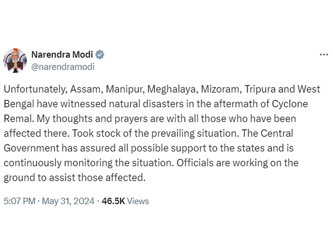Click the word Manipur in the tweet
Screen dimensions: 333x250
(x=125, y=89)
